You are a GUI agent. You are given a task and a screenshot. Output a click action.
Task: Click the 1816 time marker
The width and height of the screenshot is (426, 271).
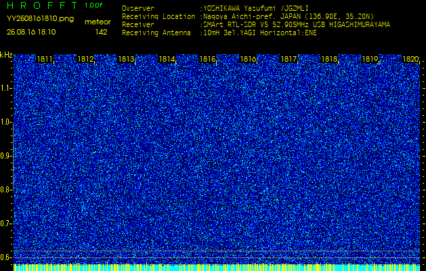(248, 59)
